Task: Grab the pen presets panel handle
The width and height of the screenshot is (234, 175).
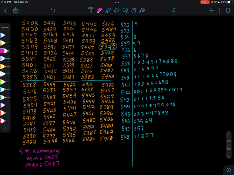Action: click(x=5, y=27)
